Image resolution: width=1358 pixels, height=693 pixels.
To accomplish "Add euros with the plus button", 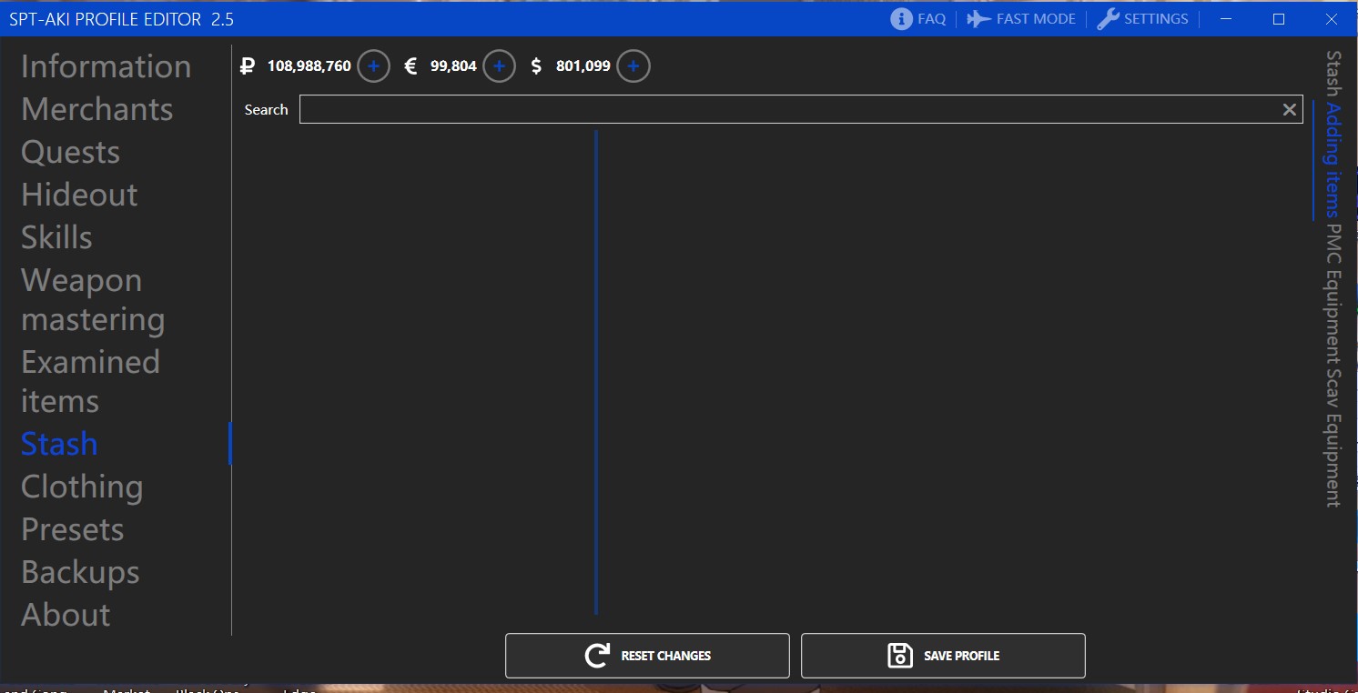I will coord(498,65).
